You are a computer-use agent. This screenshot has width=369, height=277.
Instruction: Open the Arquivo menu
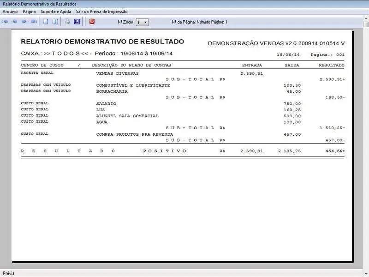click(10, 12)
